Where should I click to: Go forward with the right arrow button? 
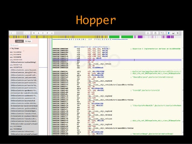tap(15, 33)
